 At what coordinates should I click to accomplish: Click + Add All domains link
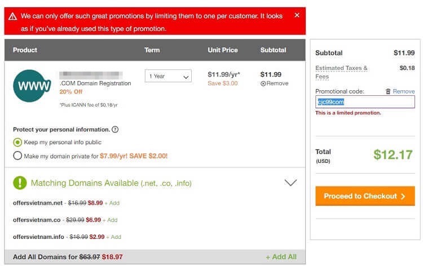281,257
